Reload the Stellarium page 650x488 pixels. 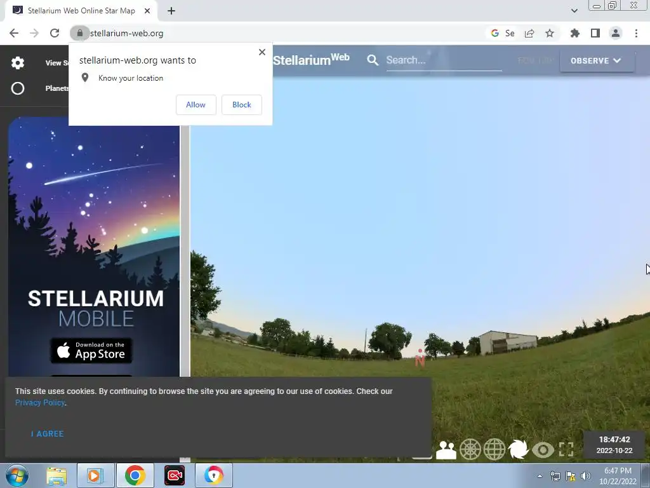[55, 33]
